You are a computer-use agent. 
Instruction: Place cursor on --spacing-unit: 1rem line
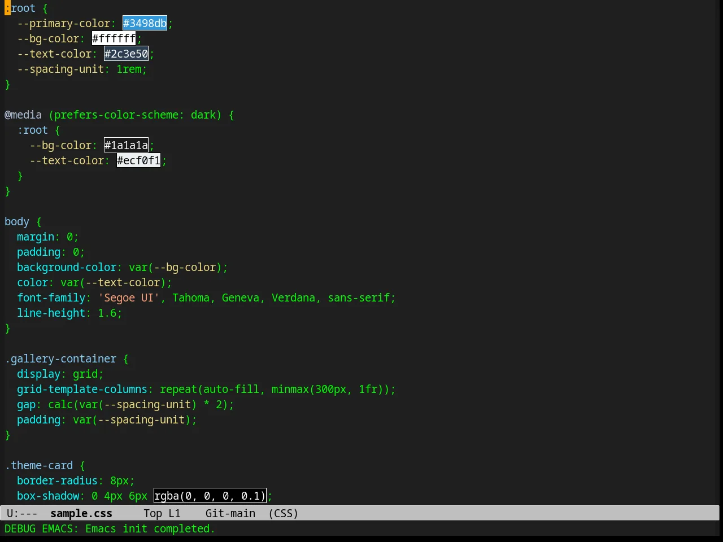[82, 69]
